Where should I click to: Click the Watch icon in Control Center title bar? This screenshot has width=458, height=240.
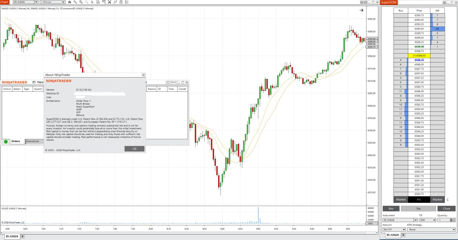click(172, 82)
